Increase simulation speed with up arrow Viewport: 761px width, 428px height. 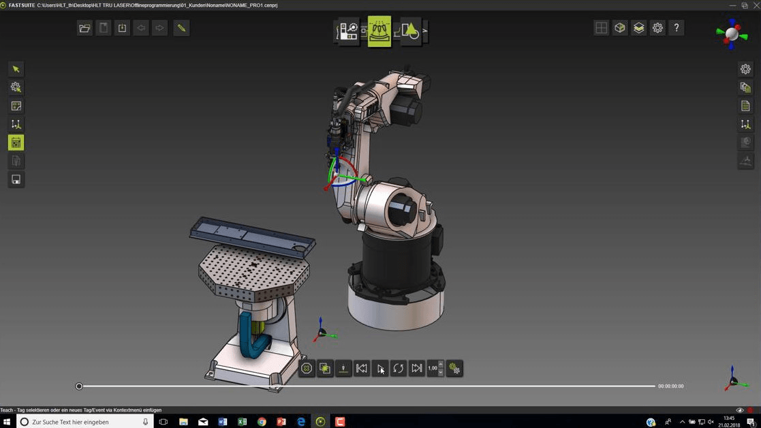441,363
